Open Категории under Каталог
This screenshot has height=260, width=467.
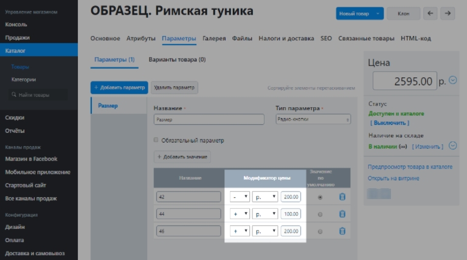point(24,80)
